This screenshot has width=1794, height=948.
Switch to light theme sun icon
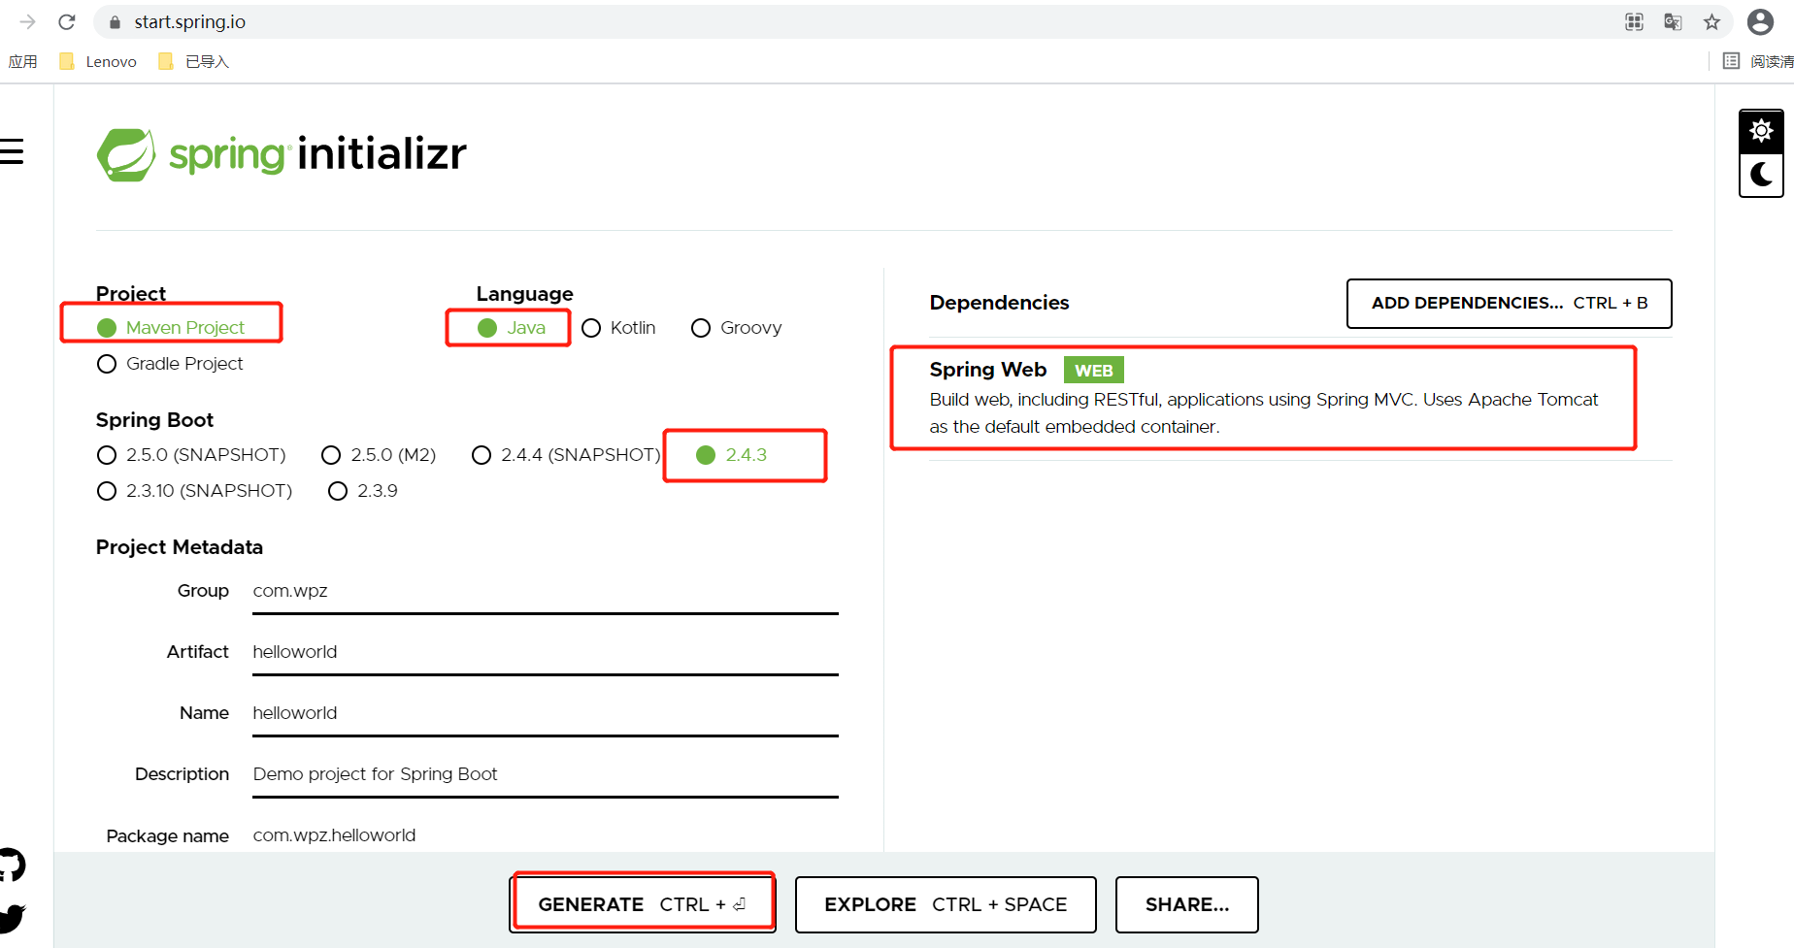1761,131
